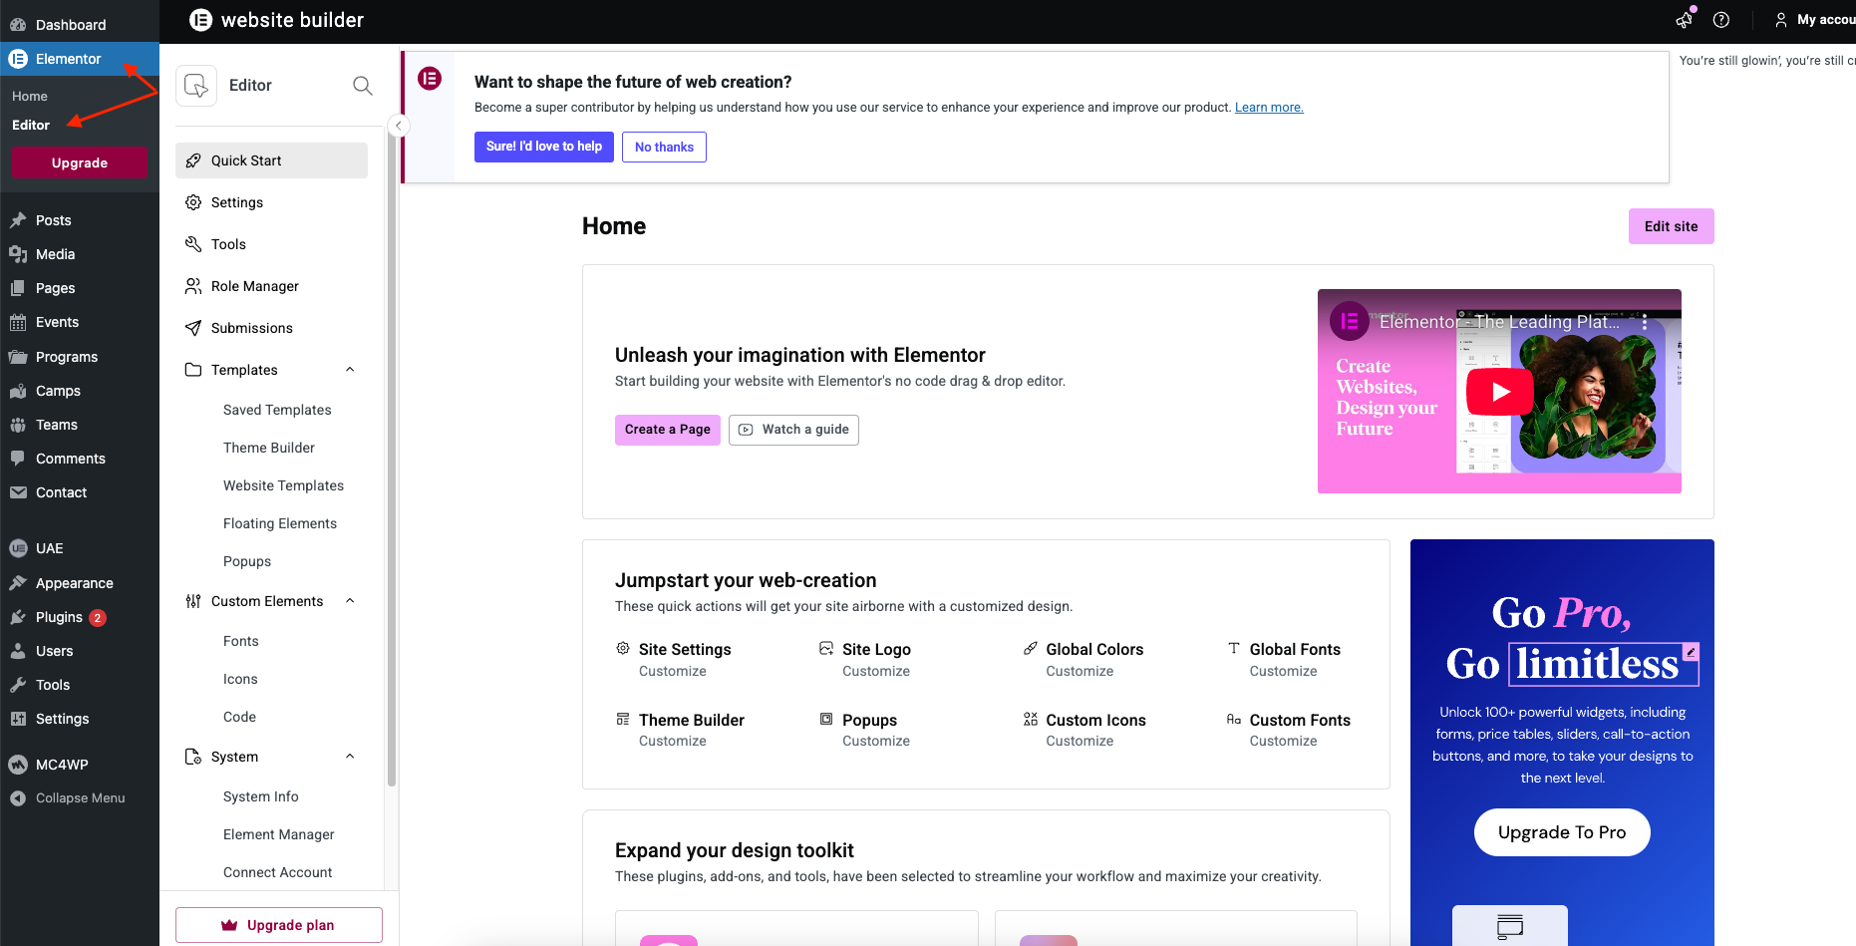
Task: Select Quick Start in the editor menu
Action: pyautogui.click(x=246, y=160)
